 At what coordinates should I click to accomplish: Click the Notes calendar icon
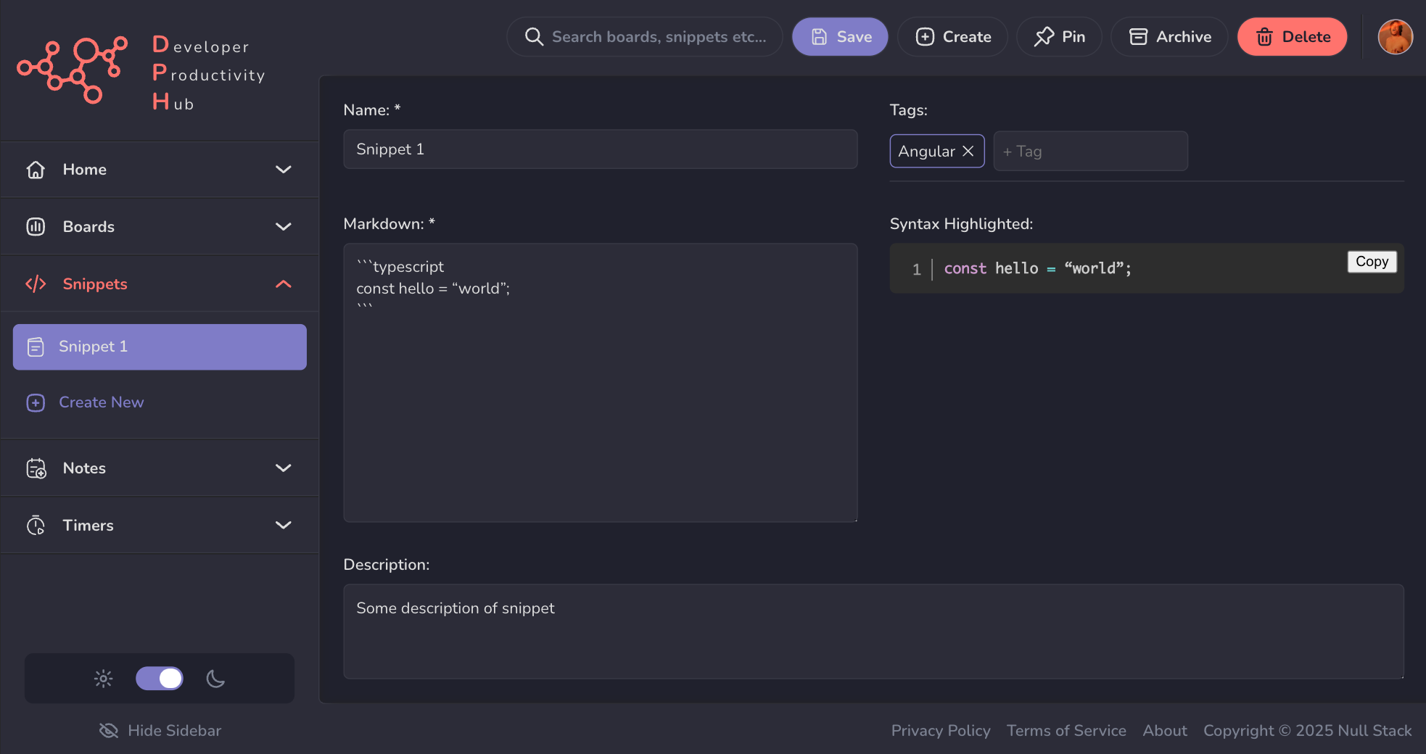point(36,468)
